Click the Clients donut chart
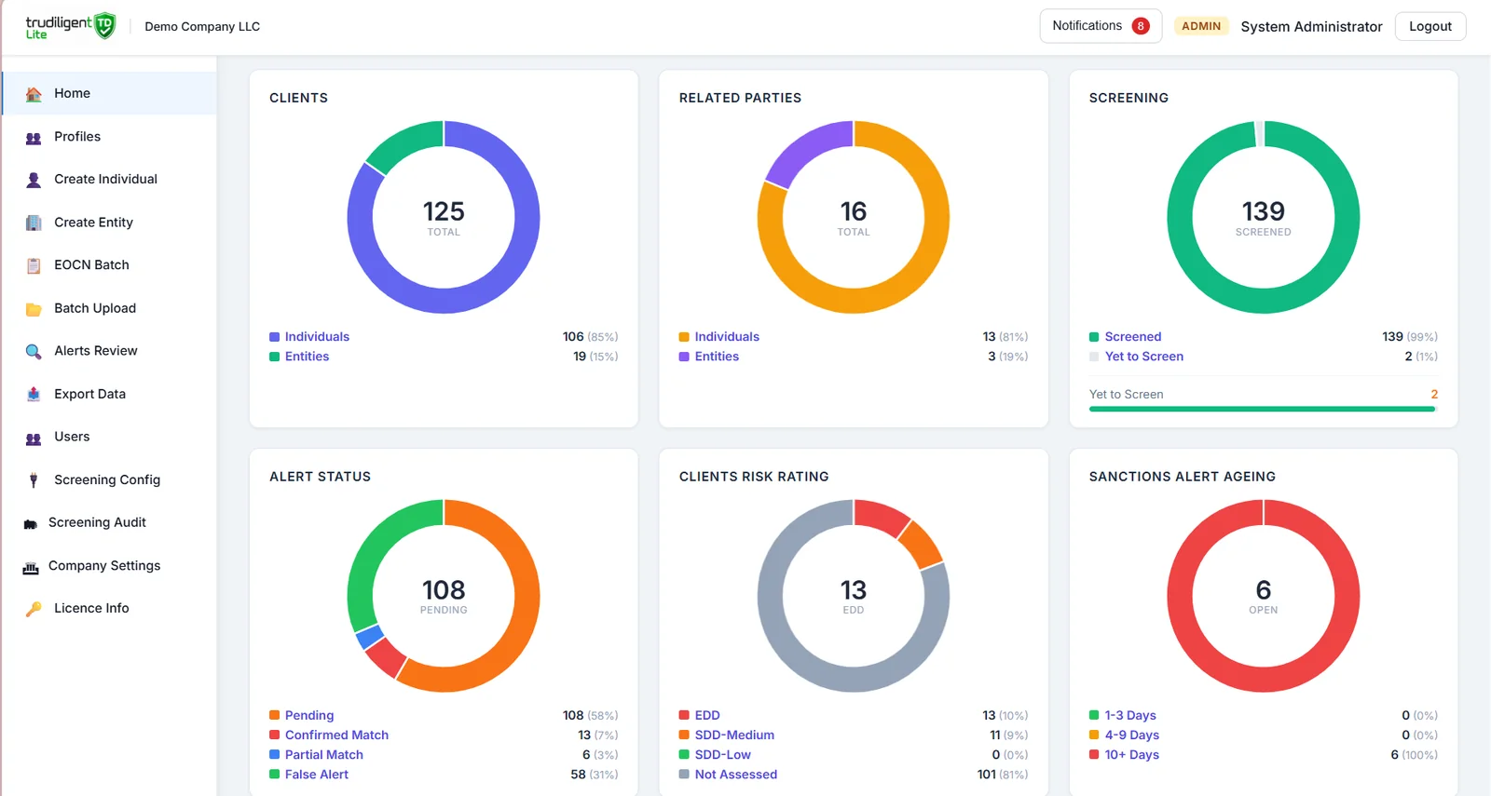 pyautogui.click(x=444, y=217)
